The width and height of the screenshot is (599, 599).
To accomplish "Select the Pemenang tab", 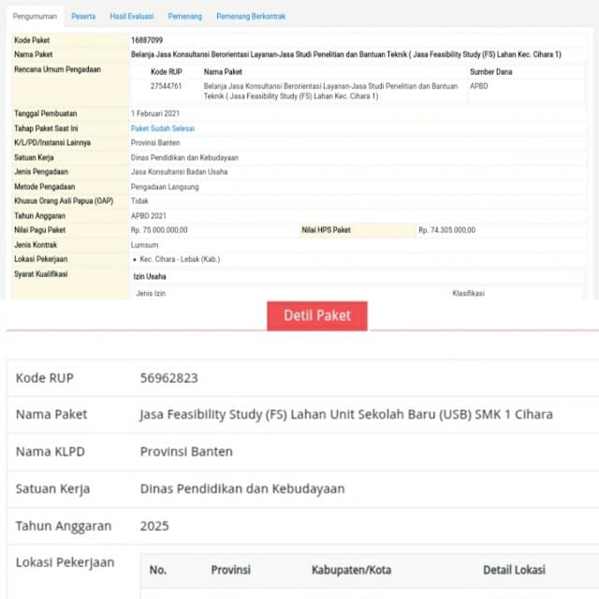I will click(184, 16).
